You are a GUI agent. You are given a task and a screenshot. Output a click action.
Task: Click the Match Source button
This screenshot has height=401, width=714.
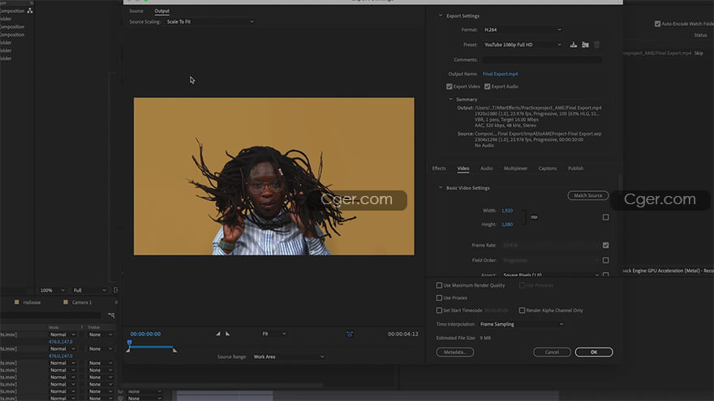(x=588, y=195)
